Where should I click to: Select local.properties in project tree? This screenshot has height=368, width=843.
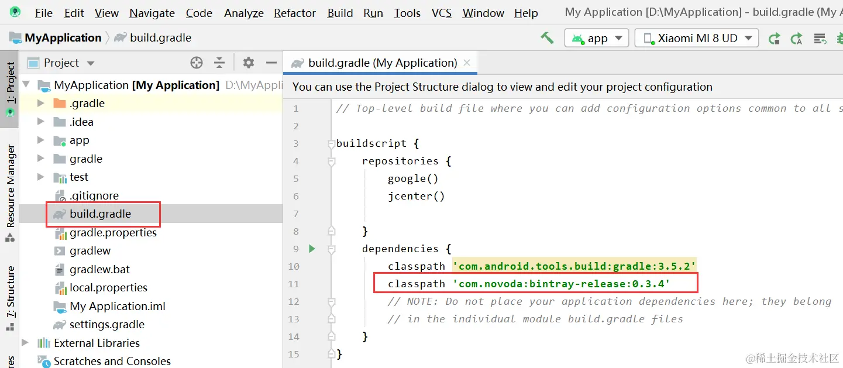(108, 287)
